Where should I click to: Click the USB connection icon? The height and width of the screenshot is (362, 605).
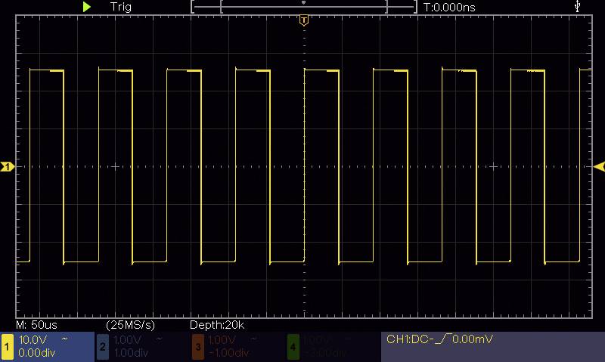(579, 7)
